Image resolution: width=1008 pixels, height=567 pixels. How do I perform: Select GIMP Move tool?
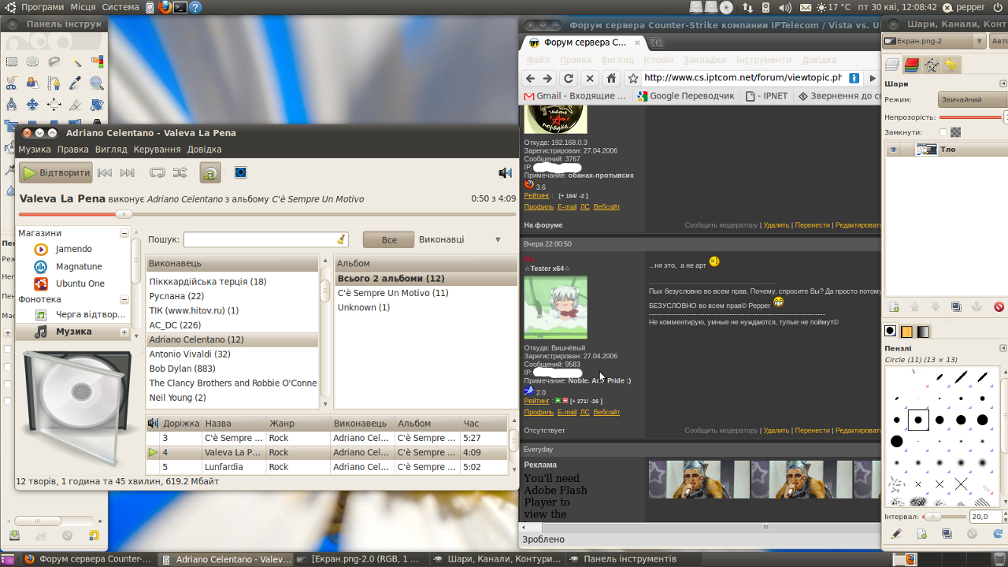[32, 104]
